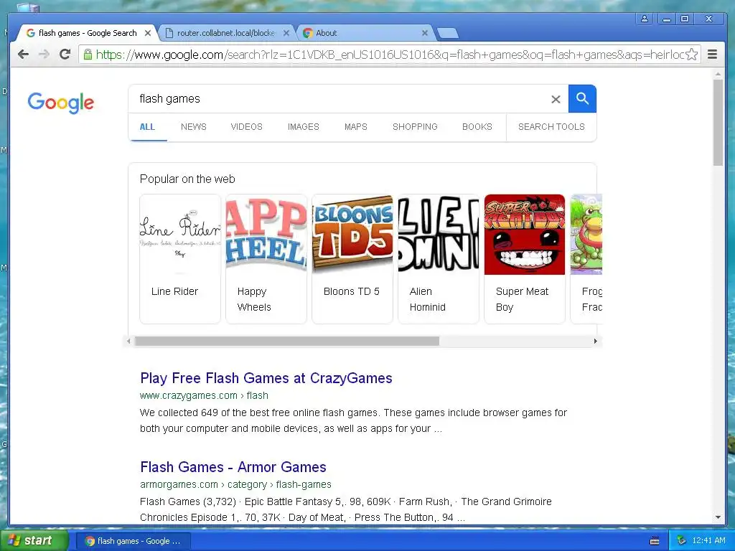
Task: Click the page scrollbar down arrow
Action: (718, 518)
